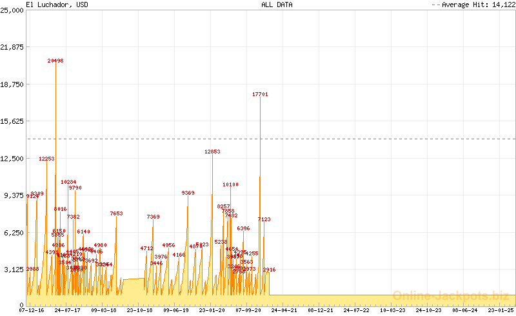Click the 25,000 y-axis label
516x316 pixels.
[12, 10]
